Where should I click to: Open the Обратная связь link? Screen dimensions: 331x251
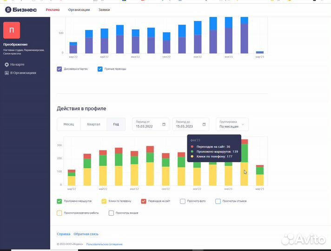click(86, 234)
